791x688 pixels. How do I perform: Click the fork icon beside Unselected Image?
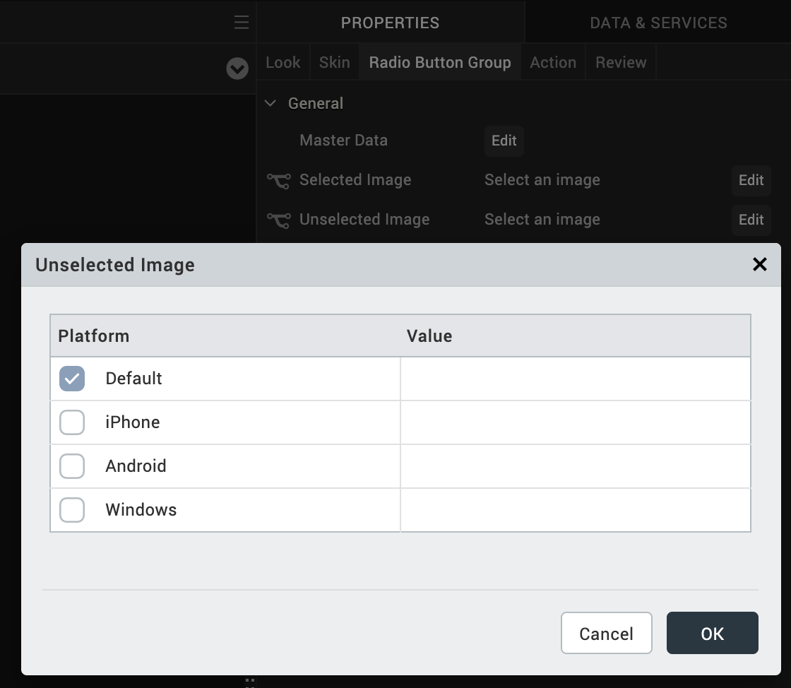coord(278,220)
